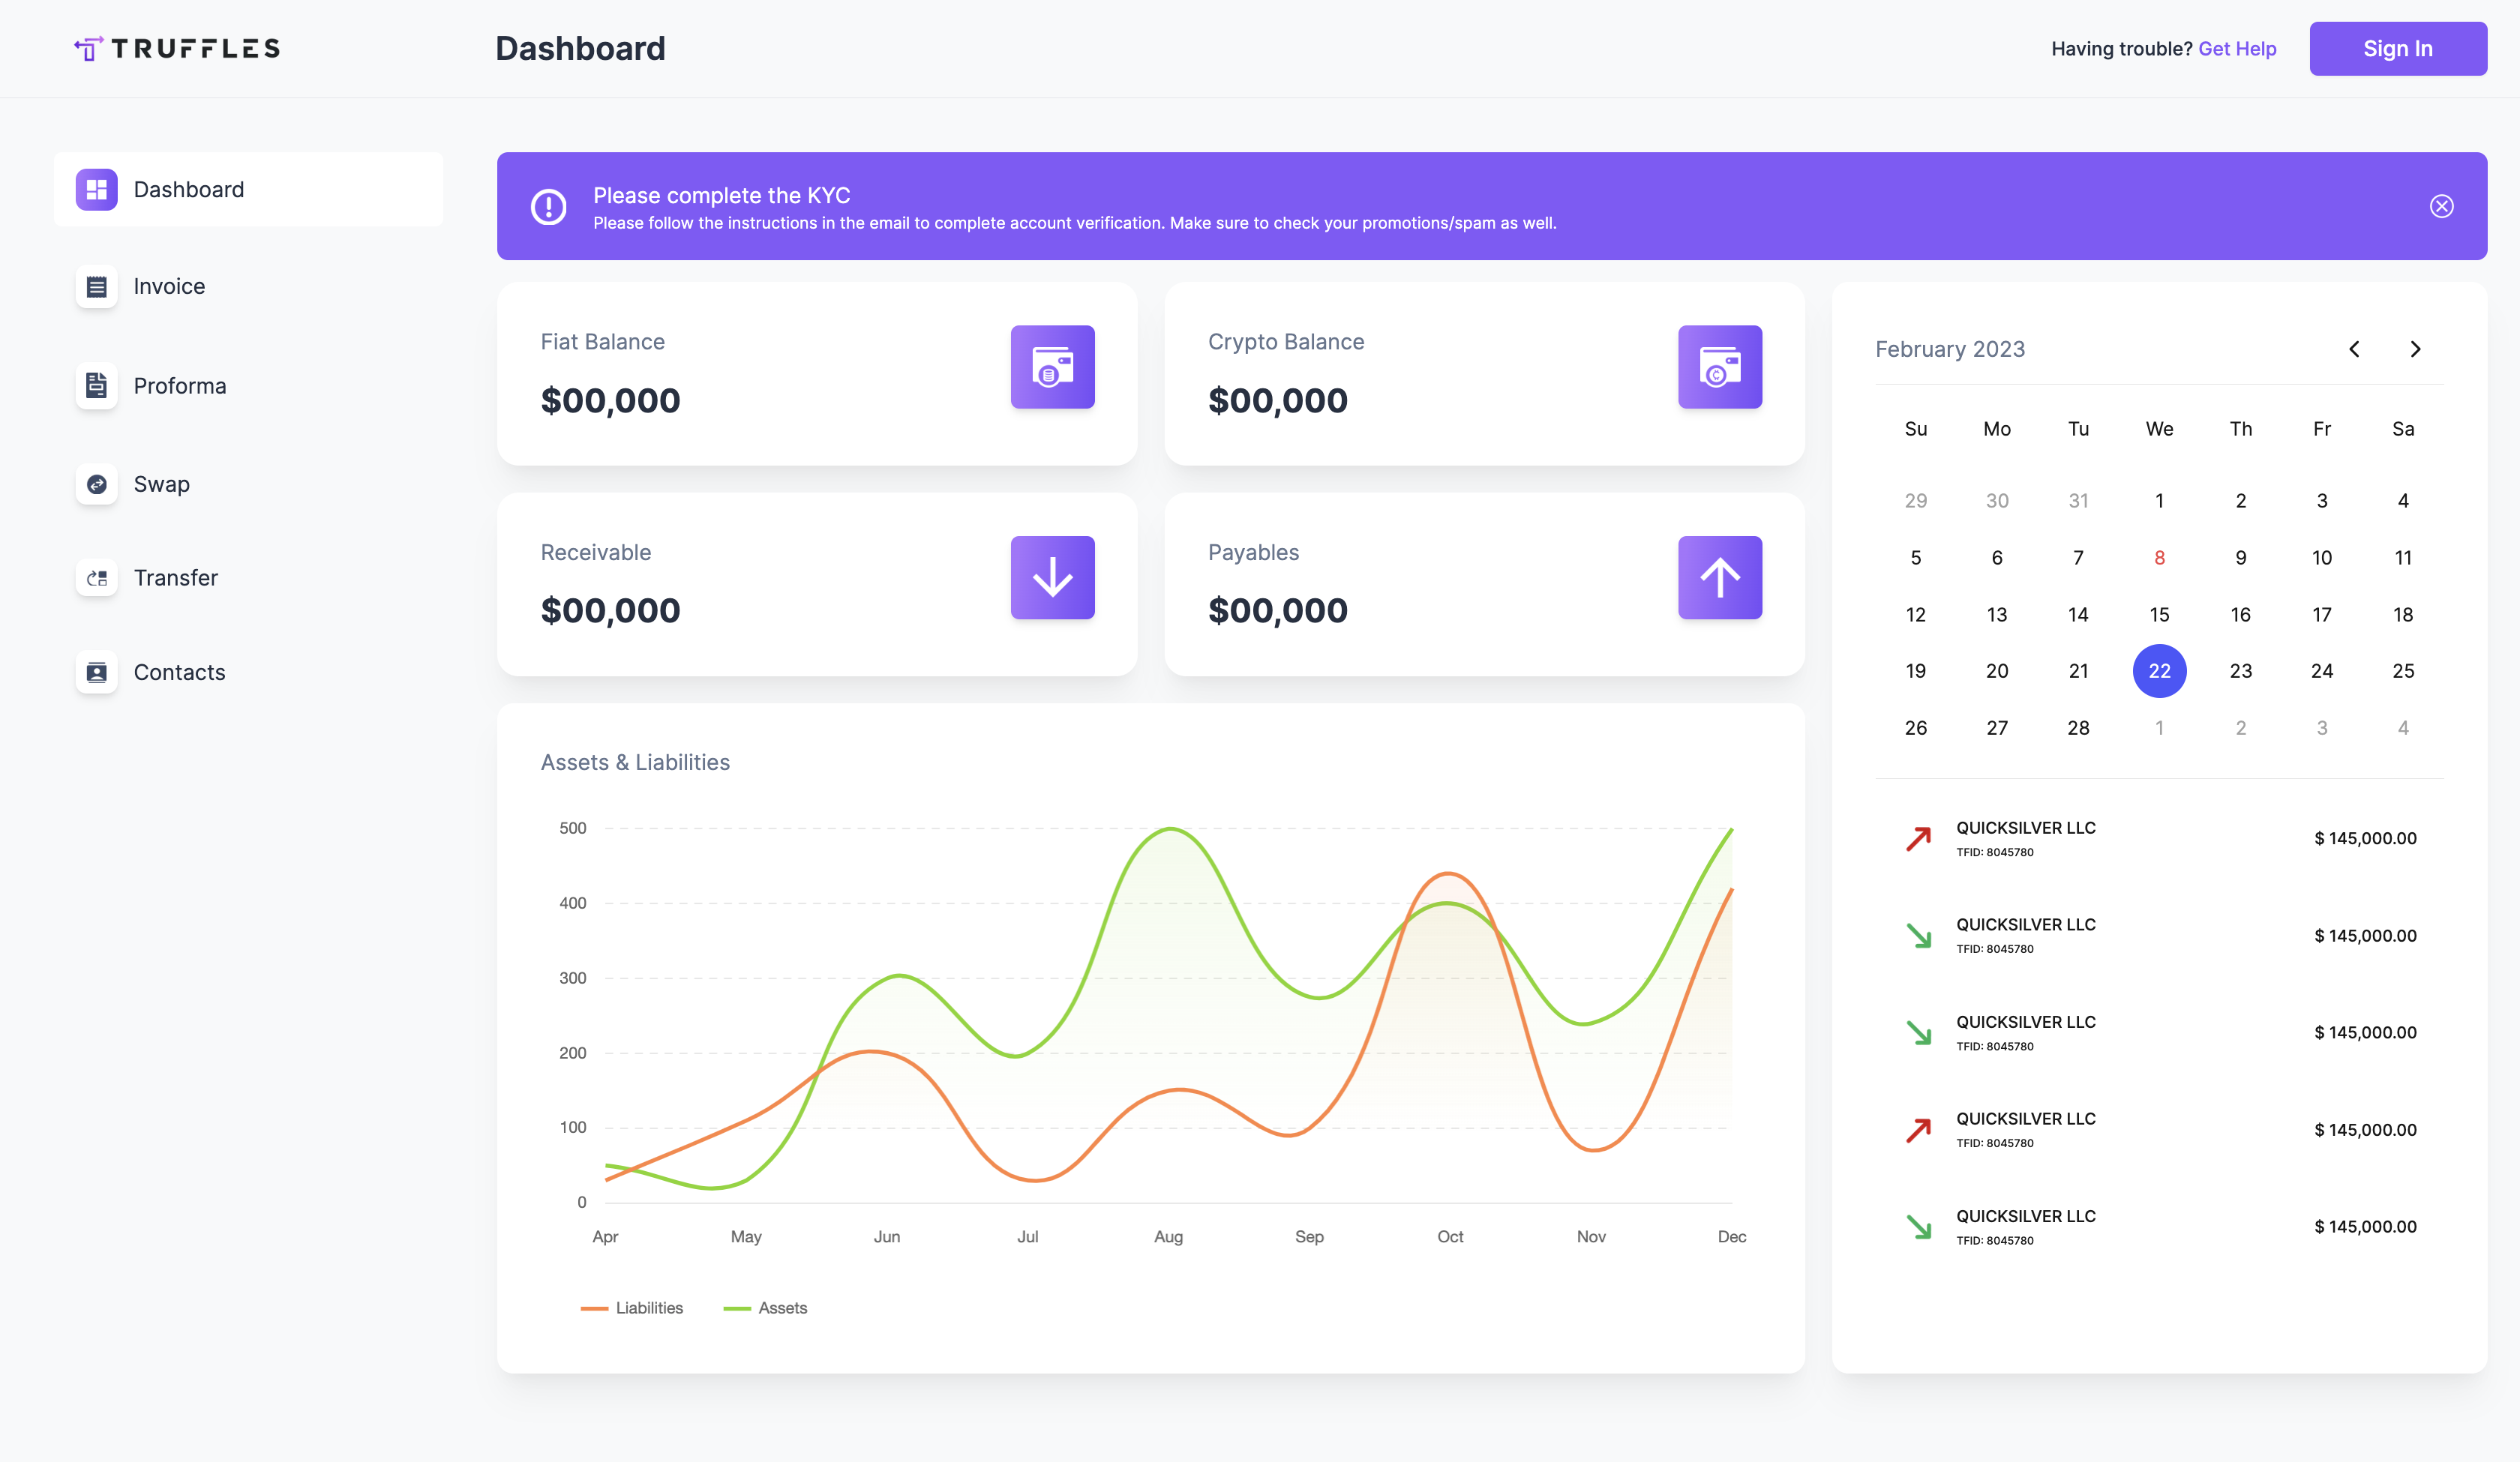Viewport: 2520px width, 1462px height.
Task: Toggle the Liabilities series in chart legend
Action: 633,1308
